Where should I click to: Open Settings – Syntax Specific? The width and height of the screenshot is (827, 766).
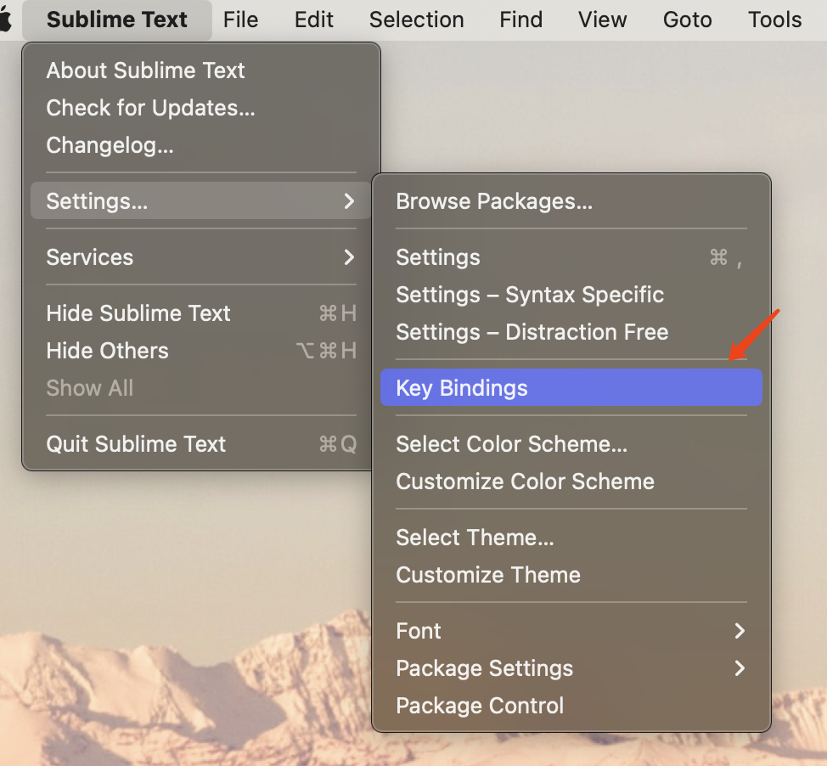[530, 295]
